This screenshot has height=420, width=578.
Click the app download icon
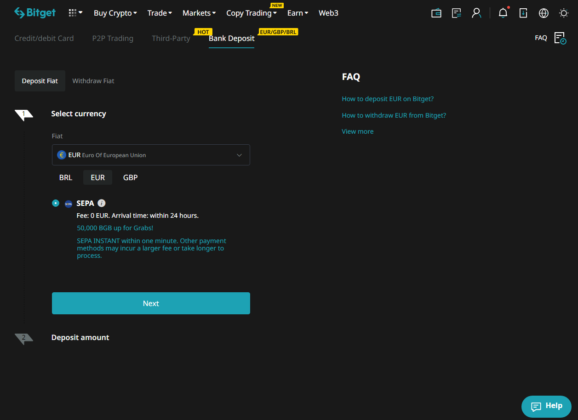[523, 13]
